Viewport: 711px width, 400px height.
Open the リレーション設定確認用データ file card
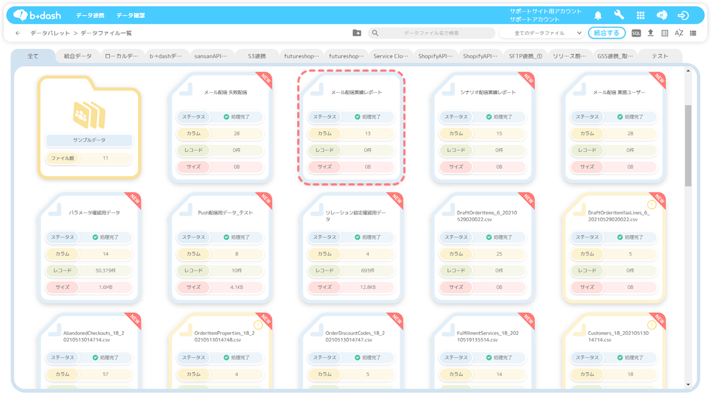click(352, 247)
